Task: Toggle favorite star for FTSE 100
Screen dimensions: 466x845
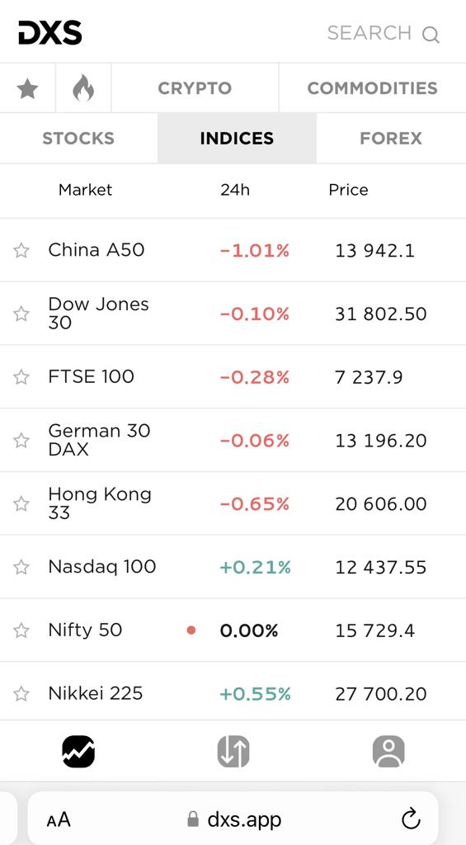Action: pos(21,376)
